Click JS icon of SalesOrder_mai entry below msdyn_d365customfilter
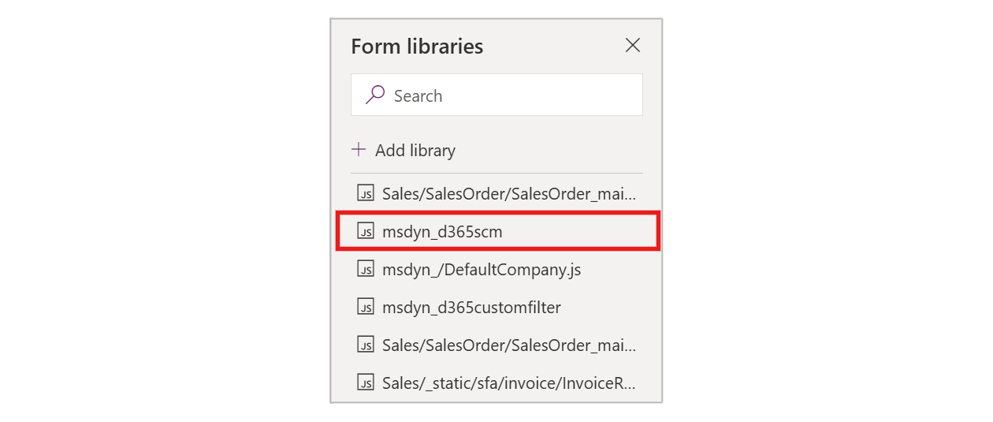Image resolution: width=993 pixels, height=422 pixels. pos(366,345)
